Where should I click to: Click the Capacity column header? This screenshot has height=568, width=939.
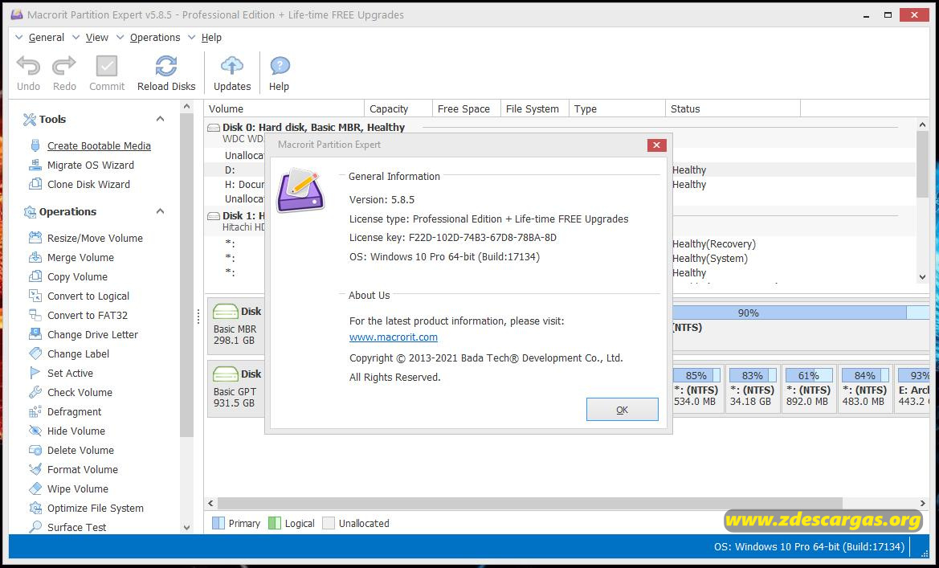click(x=398, y=109)
